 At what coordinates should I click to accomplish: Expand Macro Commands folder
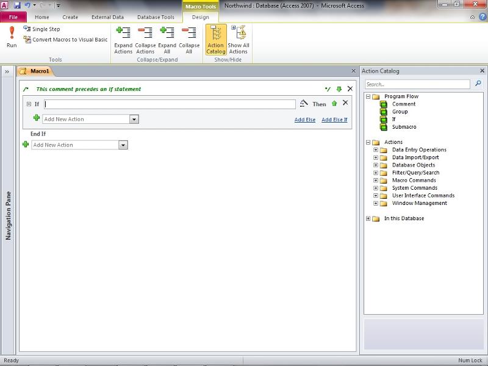(x=376, y=180)
